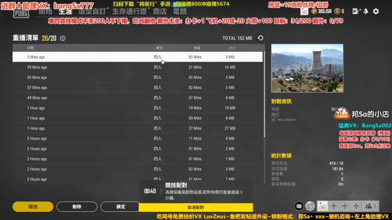Click the info icon next to 重播清單 20/20
This screenshot has height=220, width=392.
(x=63, y=38)
